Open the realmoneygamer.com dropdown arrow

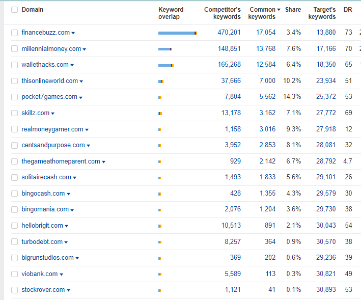[x=87, y=130]
